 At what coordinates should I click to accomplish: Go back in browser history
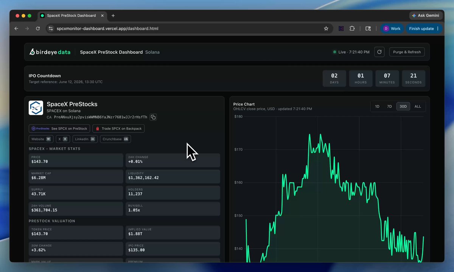[16, 28]
